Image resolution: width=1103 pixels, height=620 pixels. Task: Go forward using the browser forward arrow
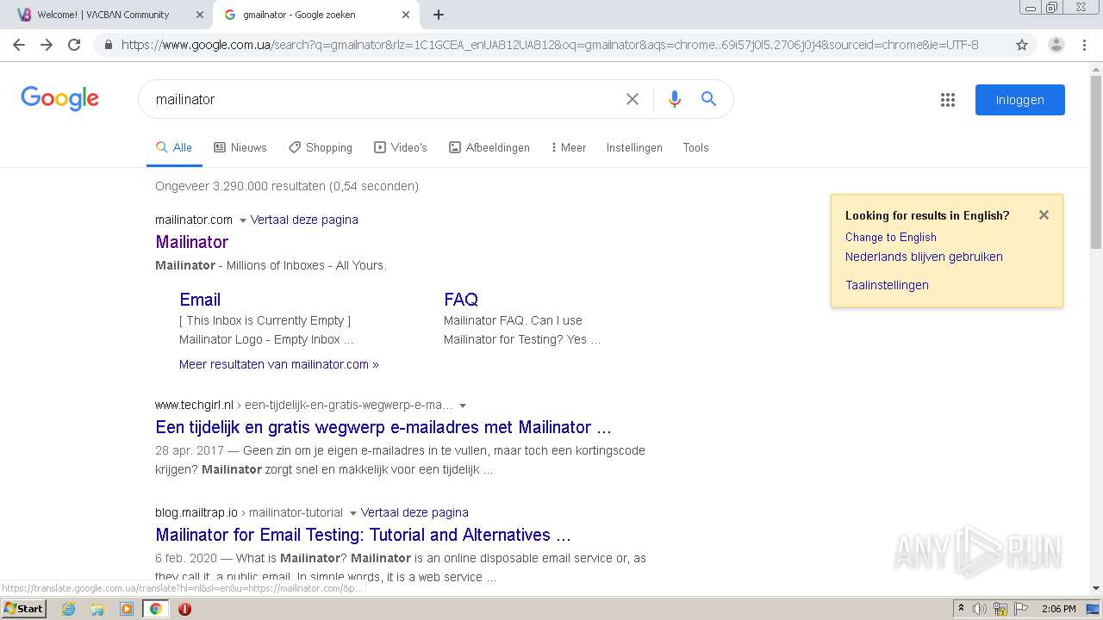(47, 45)
